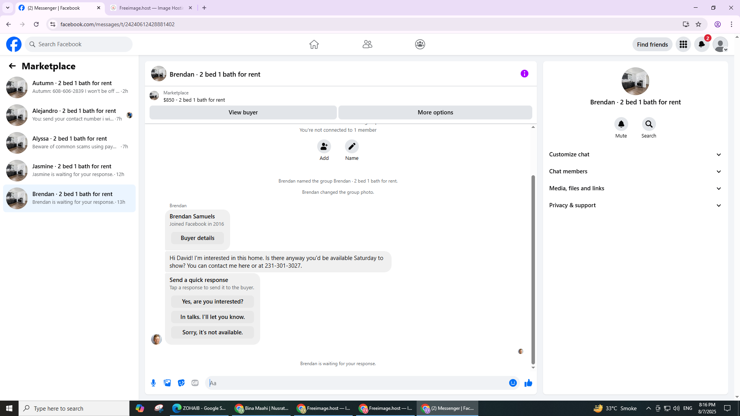Switch to the Freeimage.host browser tab

151,8
